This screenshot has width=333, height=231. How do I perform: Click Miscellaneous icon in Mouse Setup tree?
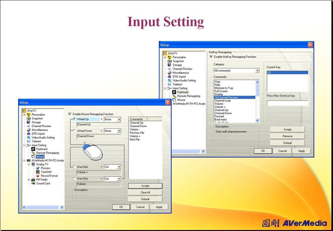click(29, 130)
